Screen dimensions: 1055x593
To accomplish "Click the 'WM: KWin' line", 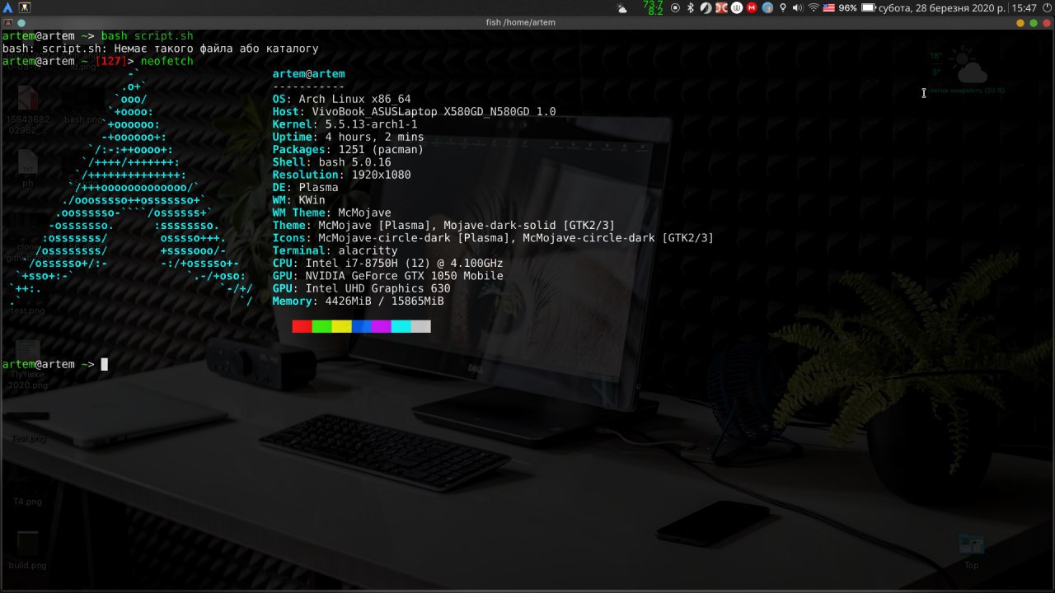I will tap(298, 200).
